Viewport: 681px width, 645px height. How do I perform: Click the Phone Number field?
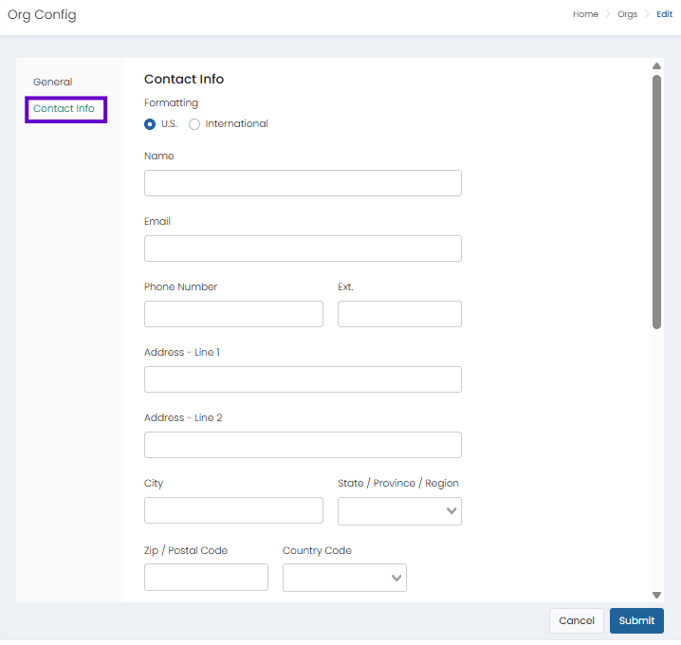(x=233, y=314)
